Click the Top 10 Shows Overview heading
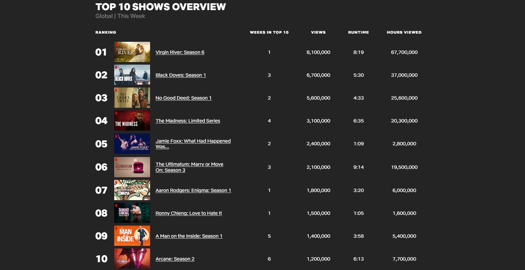 [x=161, y=7]
